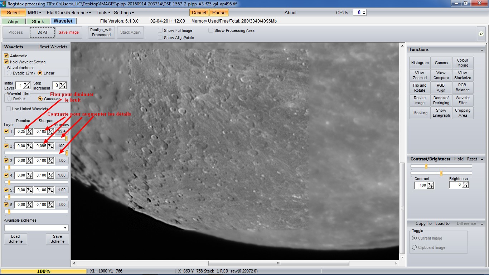The width and height of the screenshot is (489, 275).
Task: Enable Show Full Image
Action: (x=160, y=30)
